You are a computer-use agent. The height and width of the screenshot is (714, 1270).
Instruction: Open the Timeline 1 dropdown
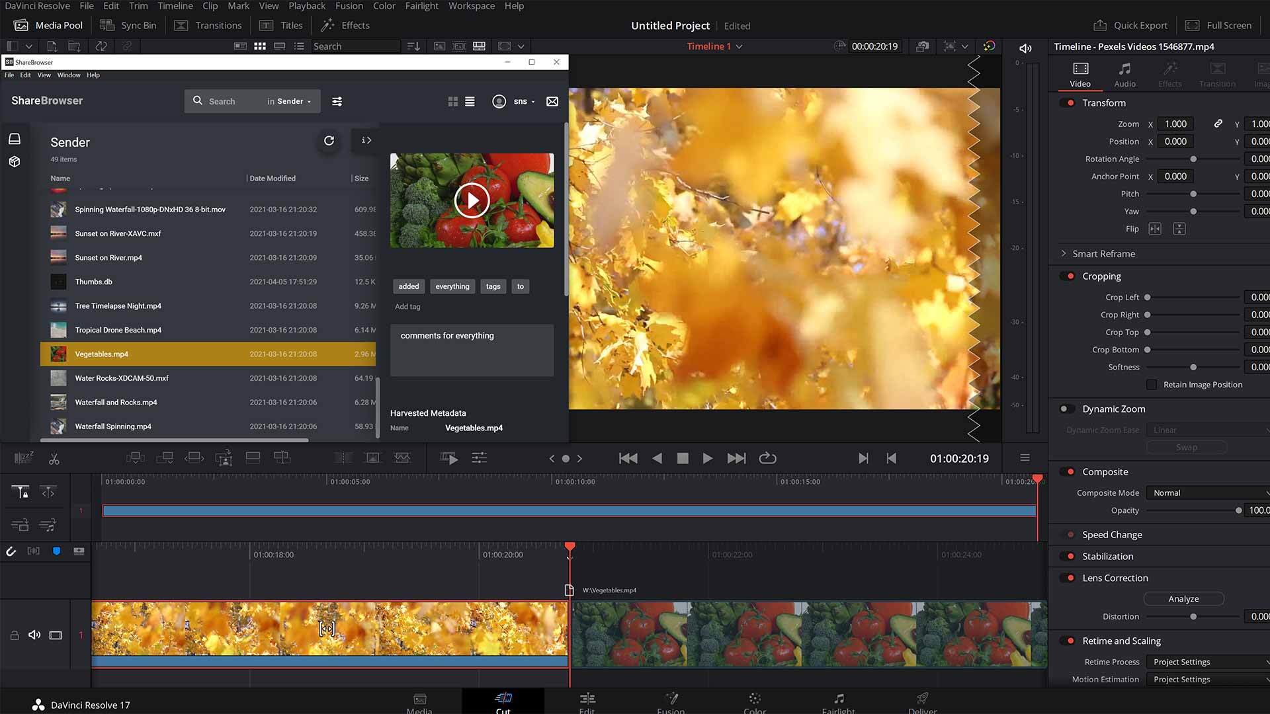pyautogui.click(x=714, y=46)
